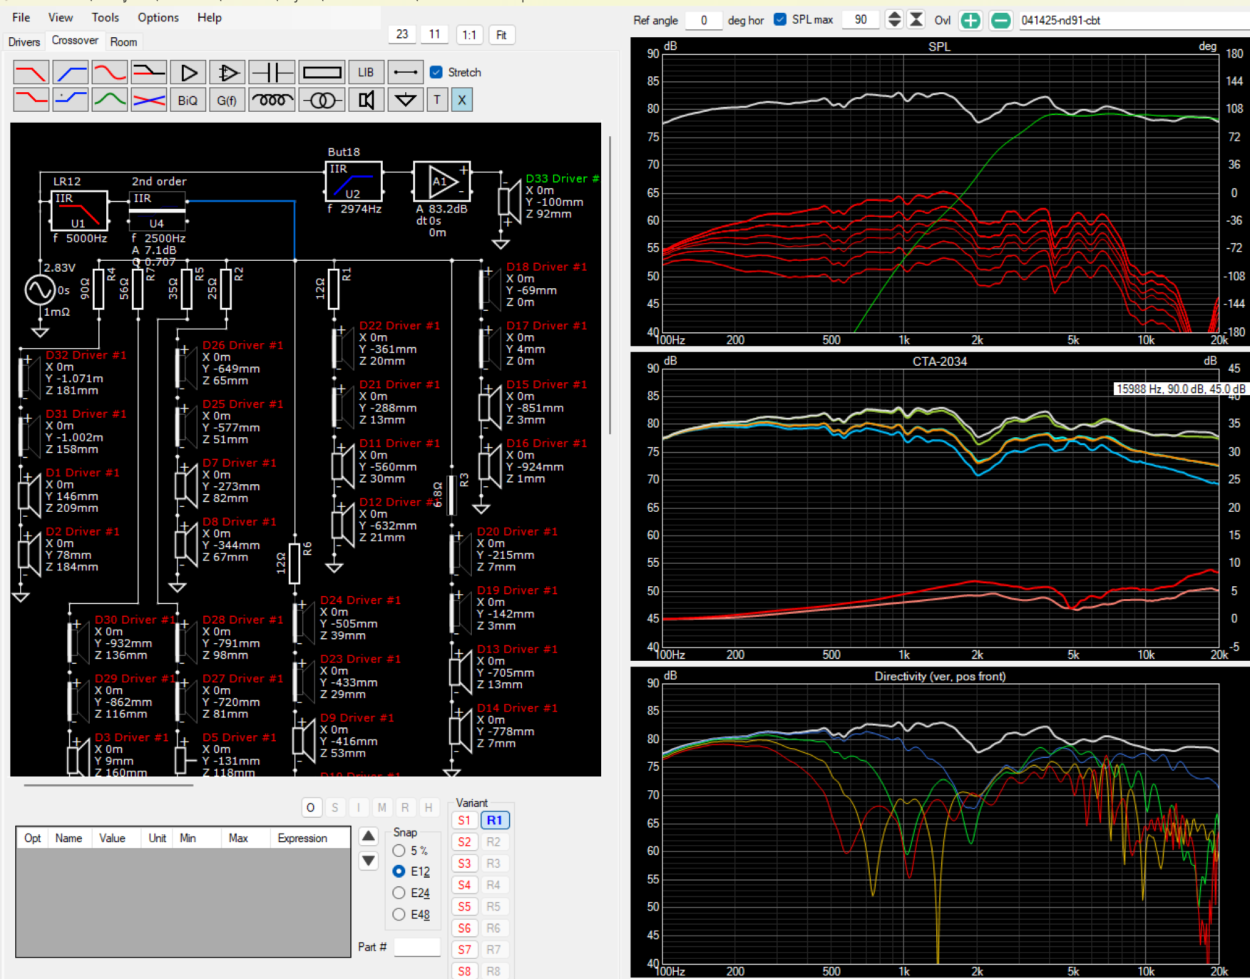Select variant S1
This screenshot has width=1250, height=979.
click(x=464, y=820)
